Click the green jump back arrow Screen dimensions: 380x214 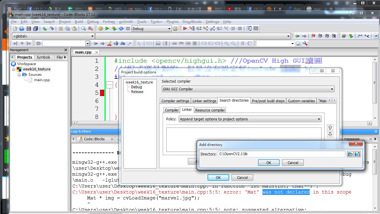297,36
